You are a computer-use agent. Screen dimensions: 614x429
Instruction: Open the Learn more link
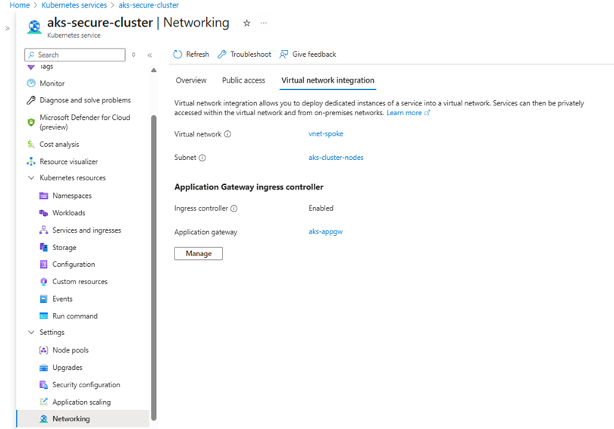click(x=409, y=113)
